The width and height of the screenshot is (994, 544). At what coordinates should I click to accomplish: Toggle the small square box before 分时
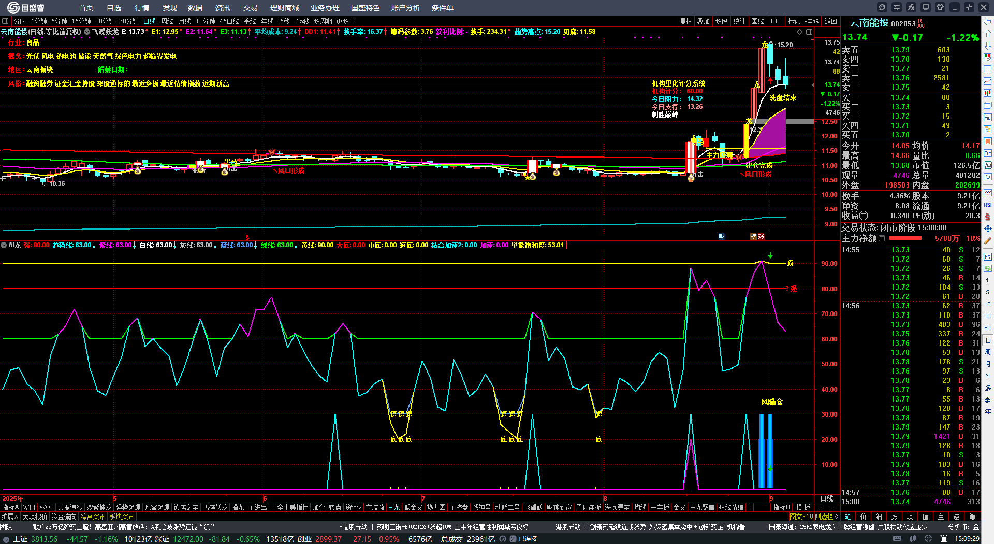pos(5,21)
